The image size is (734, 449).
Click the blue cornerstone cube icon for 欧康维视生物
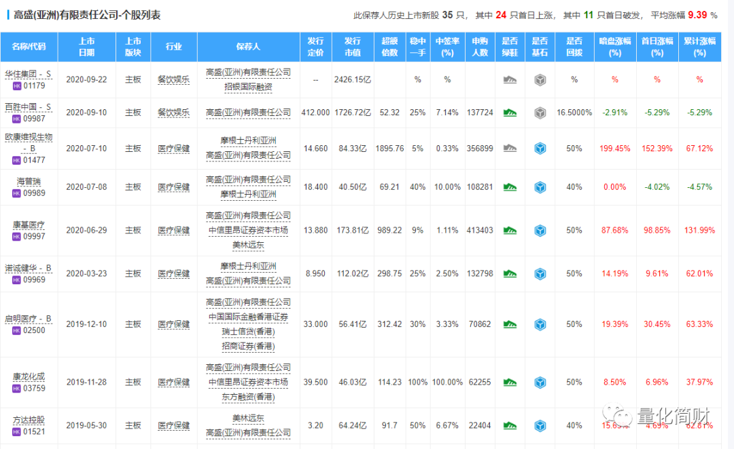coord(540,148)
